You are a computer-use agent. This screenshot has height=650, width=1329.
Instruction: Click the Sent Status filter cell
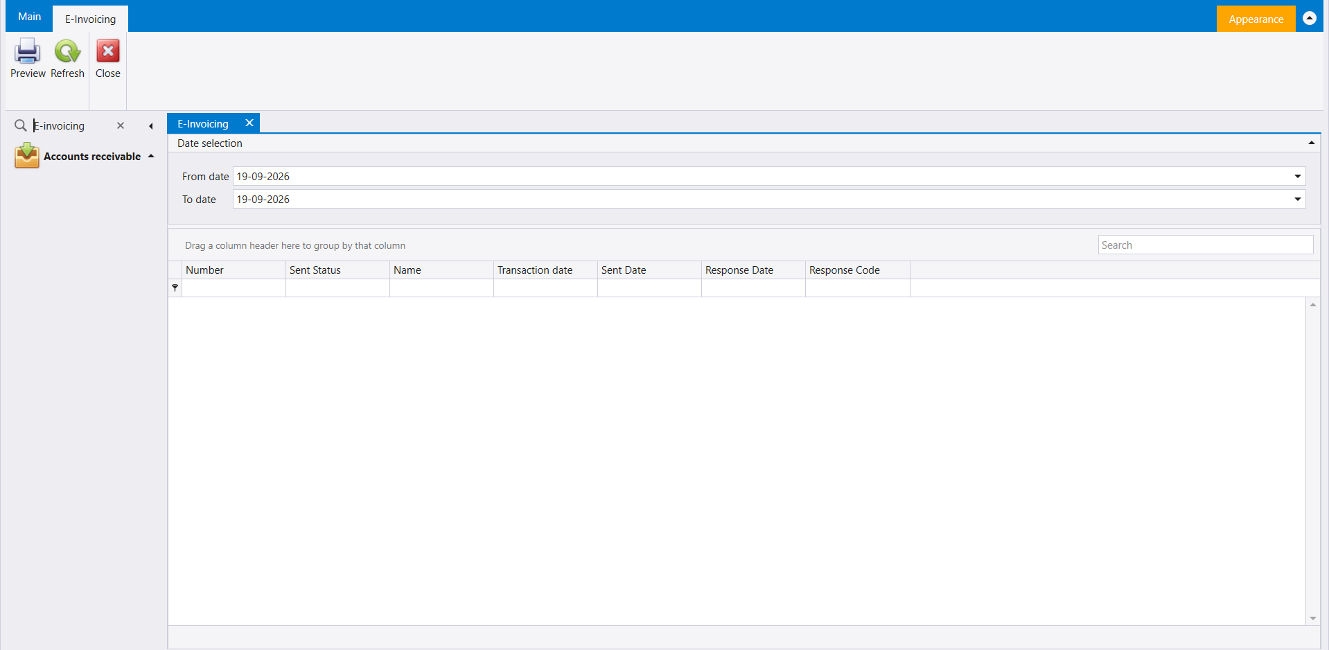point(337,288)
